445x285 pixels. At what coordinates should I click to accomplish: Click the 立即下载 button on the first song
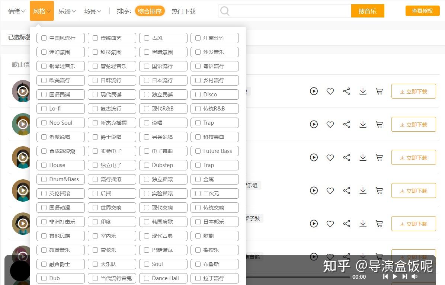(413, 91)
